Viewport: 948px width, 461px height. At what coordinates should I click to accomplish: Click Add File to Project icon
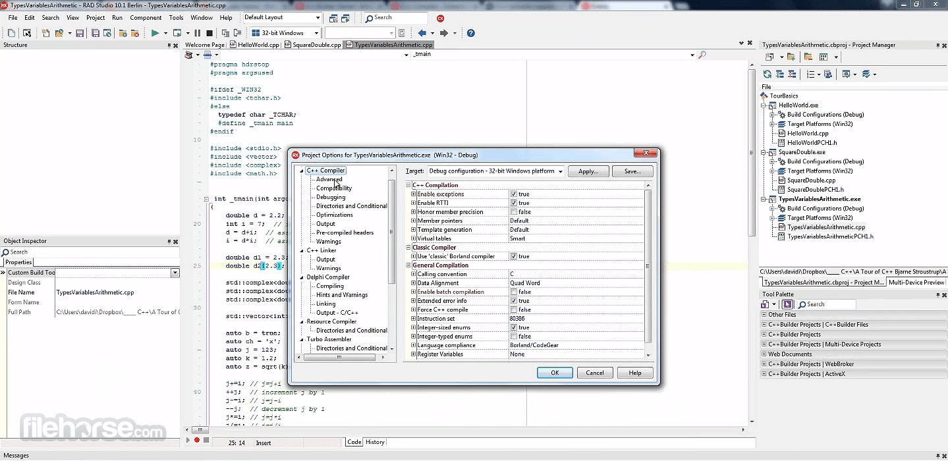coord(125,33)
